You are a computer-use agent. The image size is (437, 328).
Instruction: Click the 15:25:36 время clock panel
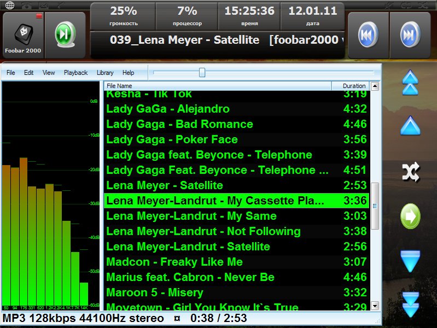click(249, 16)
